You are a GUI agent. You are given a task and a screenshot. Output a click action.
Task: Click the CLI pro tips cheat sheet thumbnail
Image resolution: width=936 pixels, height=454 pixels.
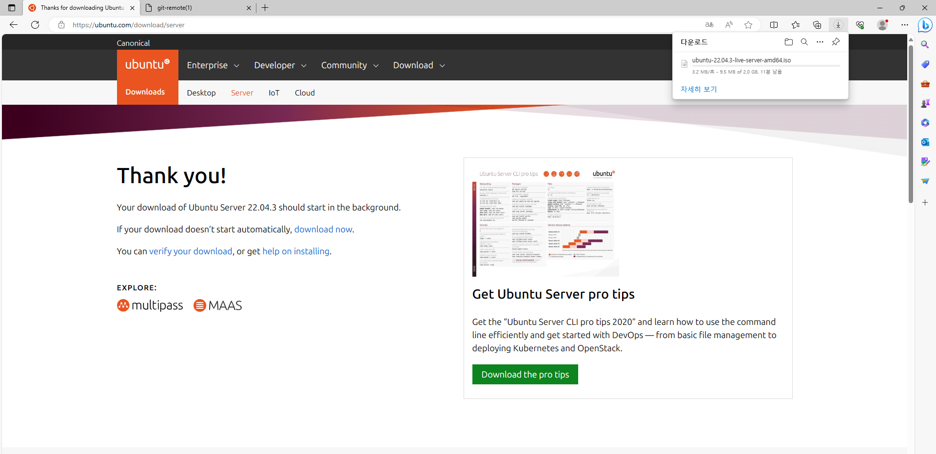tap(546, 222)
